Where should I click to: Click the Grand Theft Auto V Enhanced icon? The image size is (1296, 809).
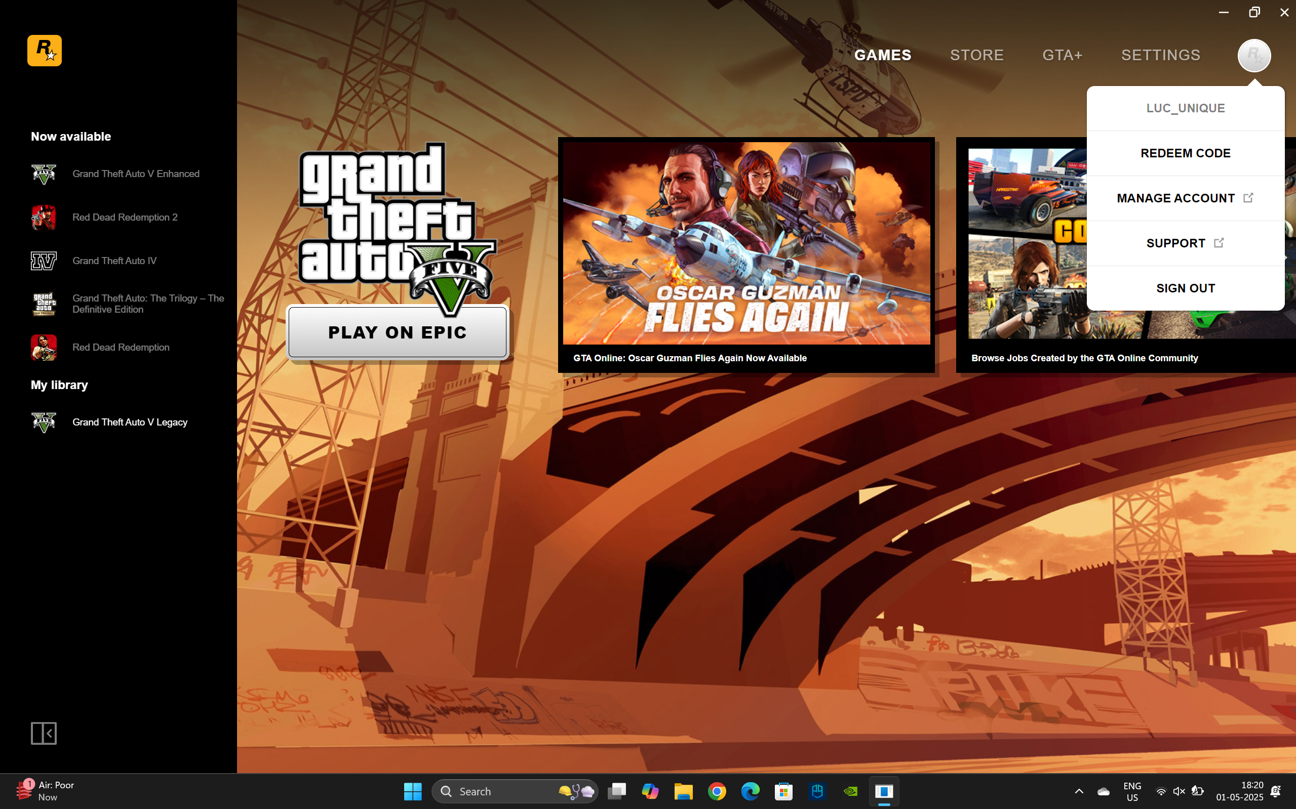(x=44, y=174)
